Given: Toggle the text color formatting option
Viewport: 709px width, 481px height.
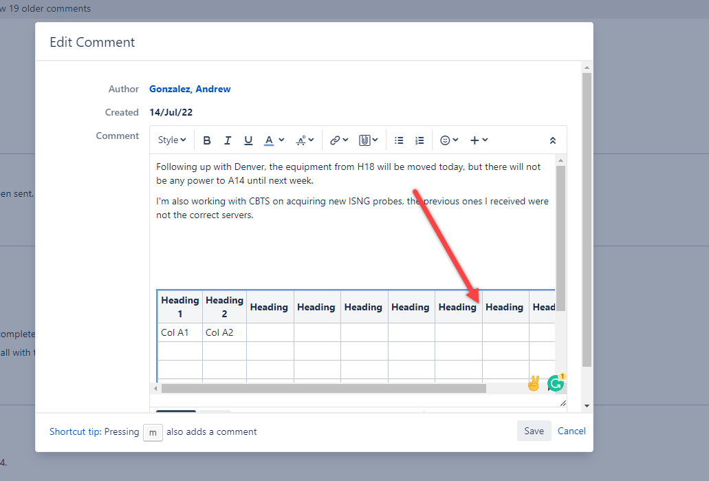Looking at the screenshot, I should [x=270, y=140].
